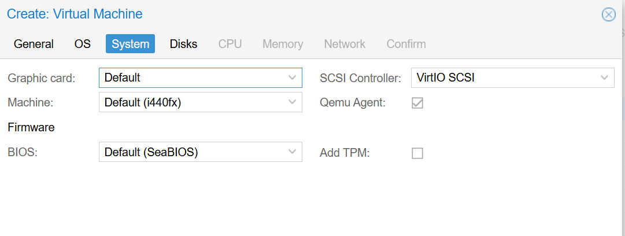This screenshot has height=236, width=625.
Task: Switch to the General tab
Action: pyautogui.click(x=34, y=44)
